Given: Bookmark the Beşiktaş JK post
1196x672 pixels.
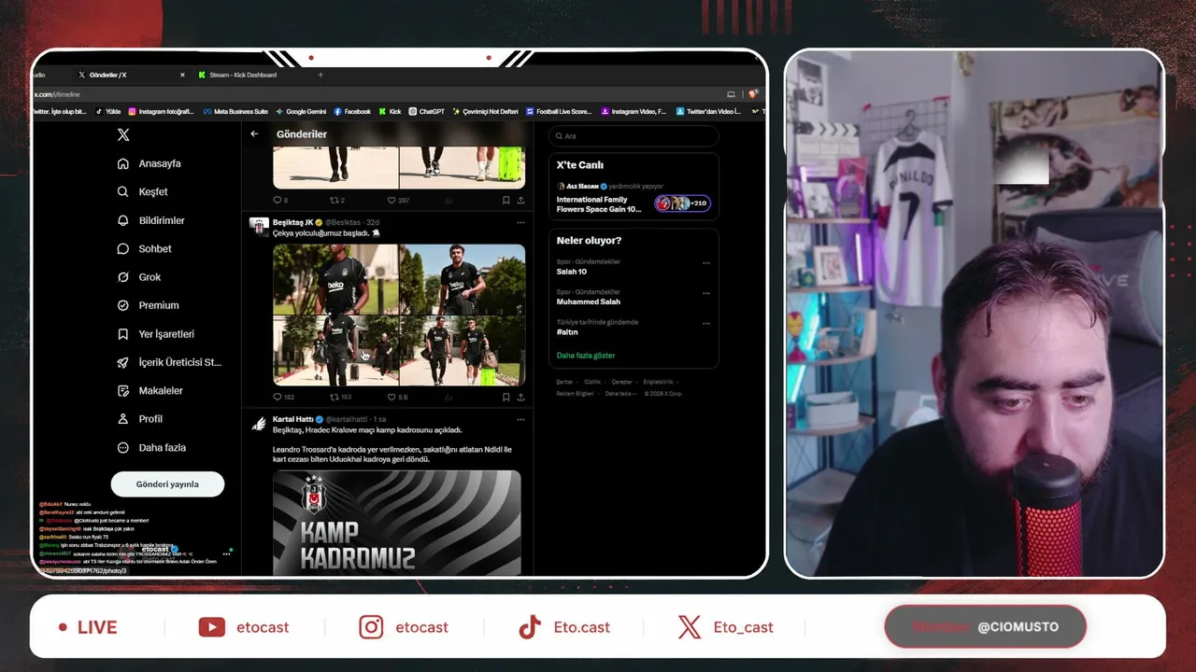Looking at the screenshot, I should (x=506, y=397).
